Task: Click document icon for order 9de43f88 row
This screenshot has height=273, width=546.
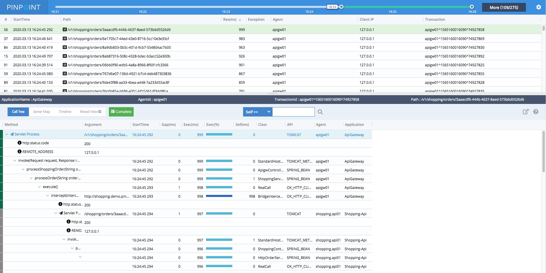Action: click(65, 82)
